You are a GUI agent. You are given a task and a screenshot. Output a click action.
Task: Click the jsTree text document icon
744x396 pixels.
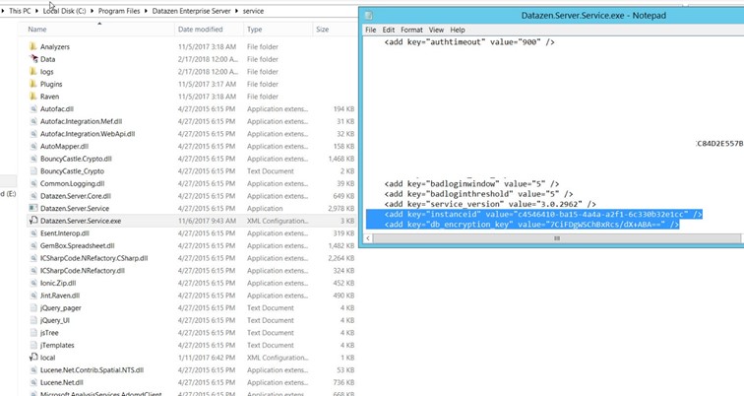(33, 332)
